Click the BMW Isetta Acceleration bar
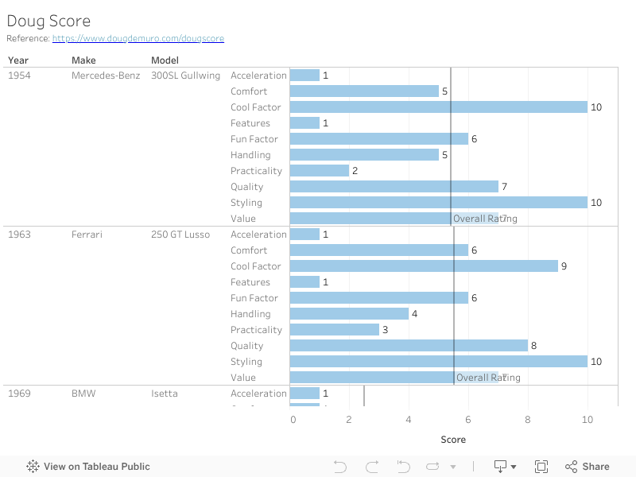This screenshot has width=636, height=477. coord(304,394)
